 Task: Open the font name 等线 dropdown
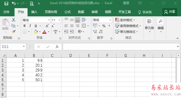click(49, 20)
